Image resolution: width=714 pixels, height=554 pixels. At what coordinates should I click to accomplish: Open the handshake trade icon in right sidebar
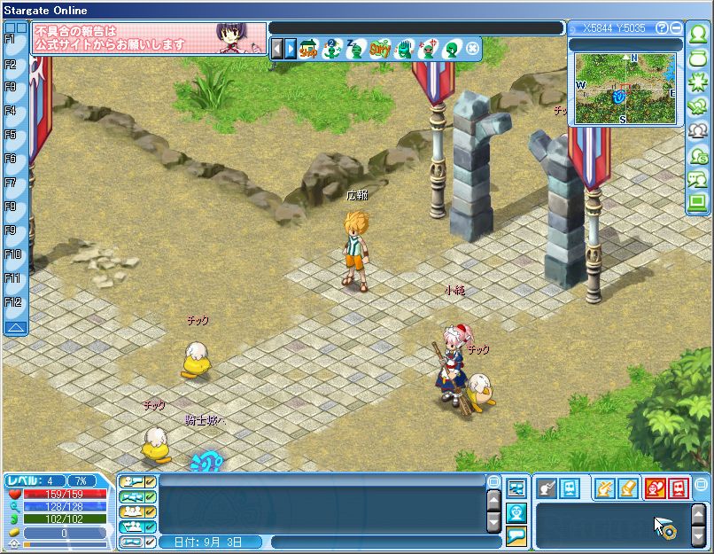pyautogui.click(x=697, y=106)
